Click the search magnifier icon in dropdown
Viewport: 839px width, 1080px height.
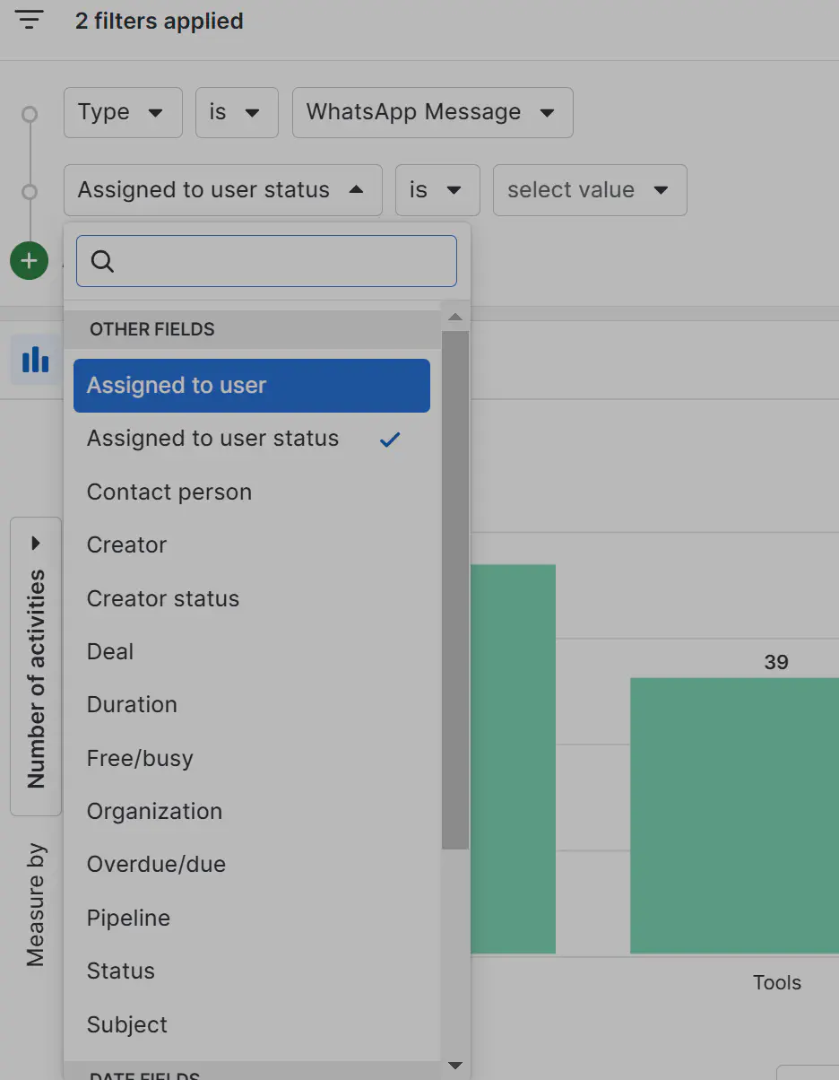click(103, 261)
